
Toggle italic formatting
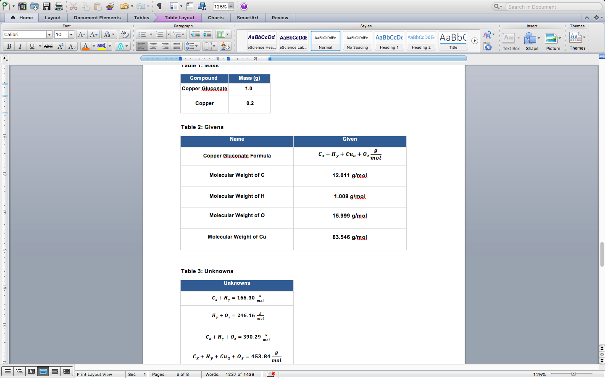click(x=19, y=46)
